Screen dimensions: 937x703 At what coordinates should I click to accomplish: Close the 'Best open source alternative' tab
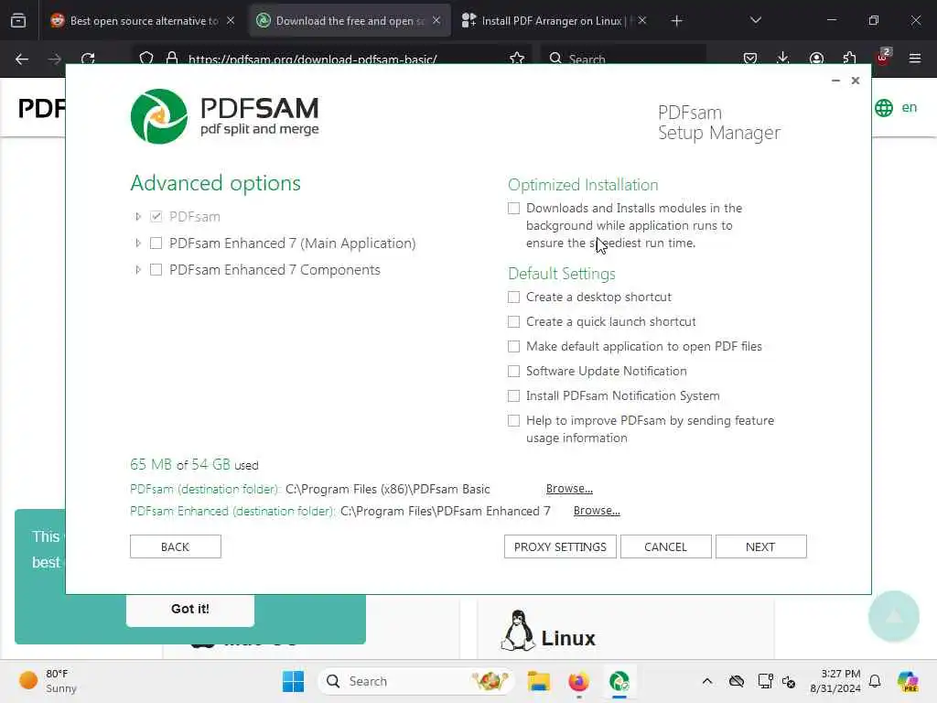tap(230, 20)
